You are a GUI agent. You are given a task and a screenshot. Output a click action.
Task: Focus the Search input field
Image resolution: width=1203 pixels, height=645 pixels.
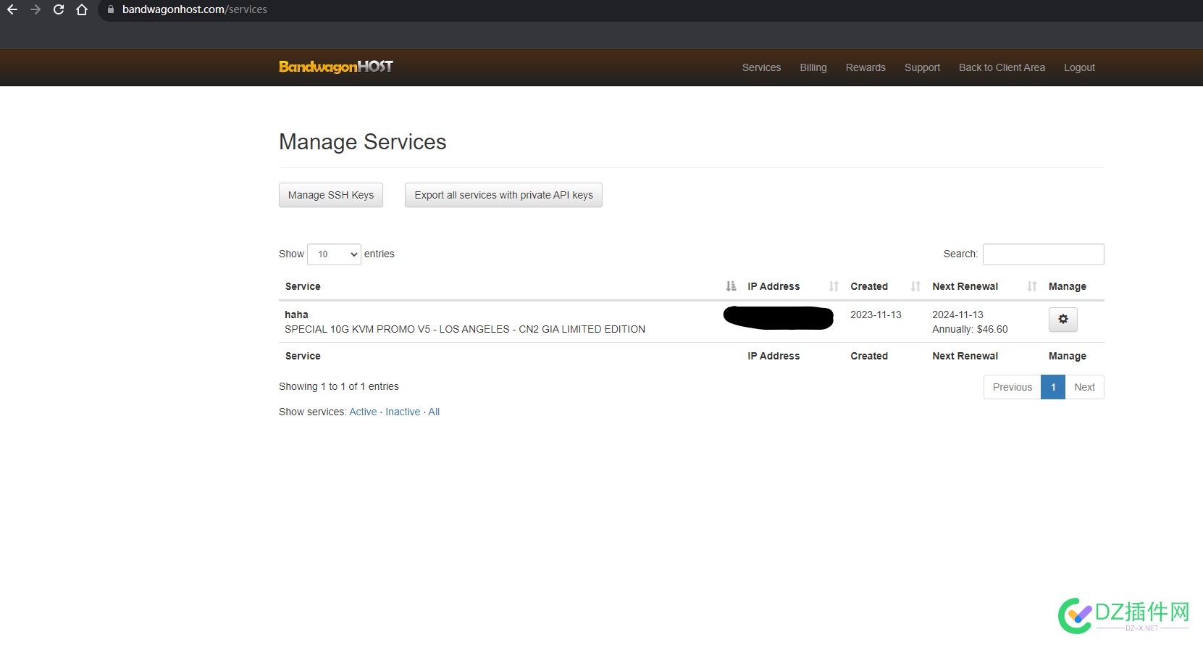1043,254
